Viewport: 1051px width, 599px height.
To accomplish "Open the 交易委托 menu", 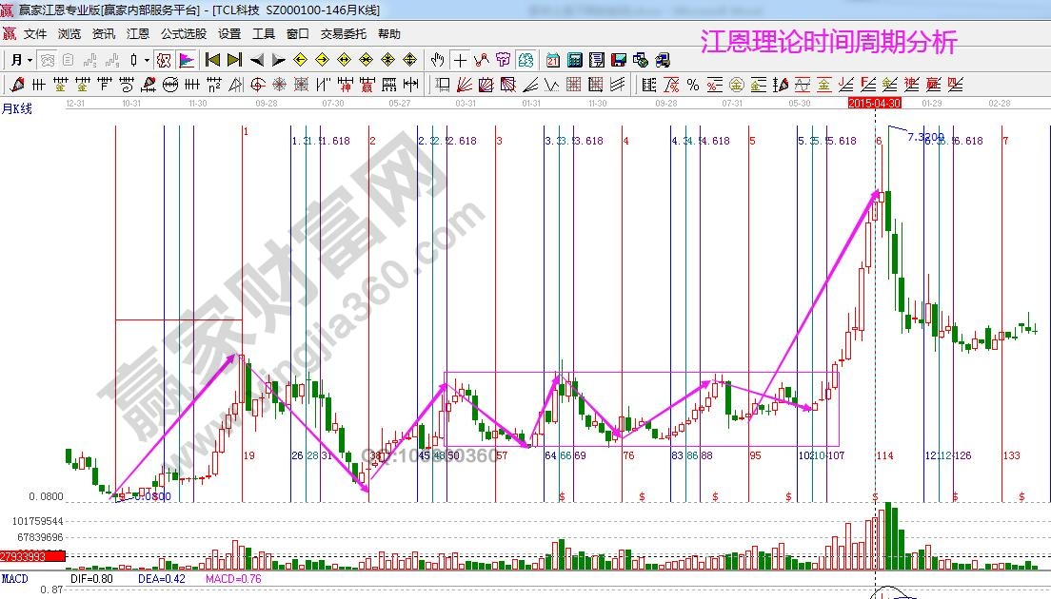I will [343, 33].
